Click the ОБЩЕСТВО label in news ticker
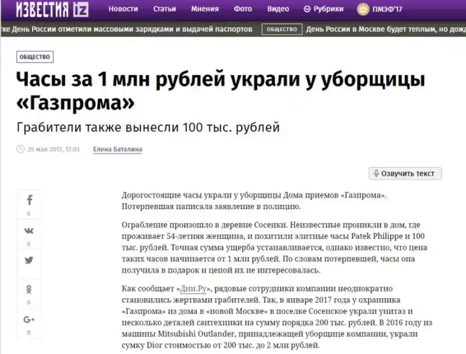The height and width of the screenshot is (354, 466). pos(280,31)
